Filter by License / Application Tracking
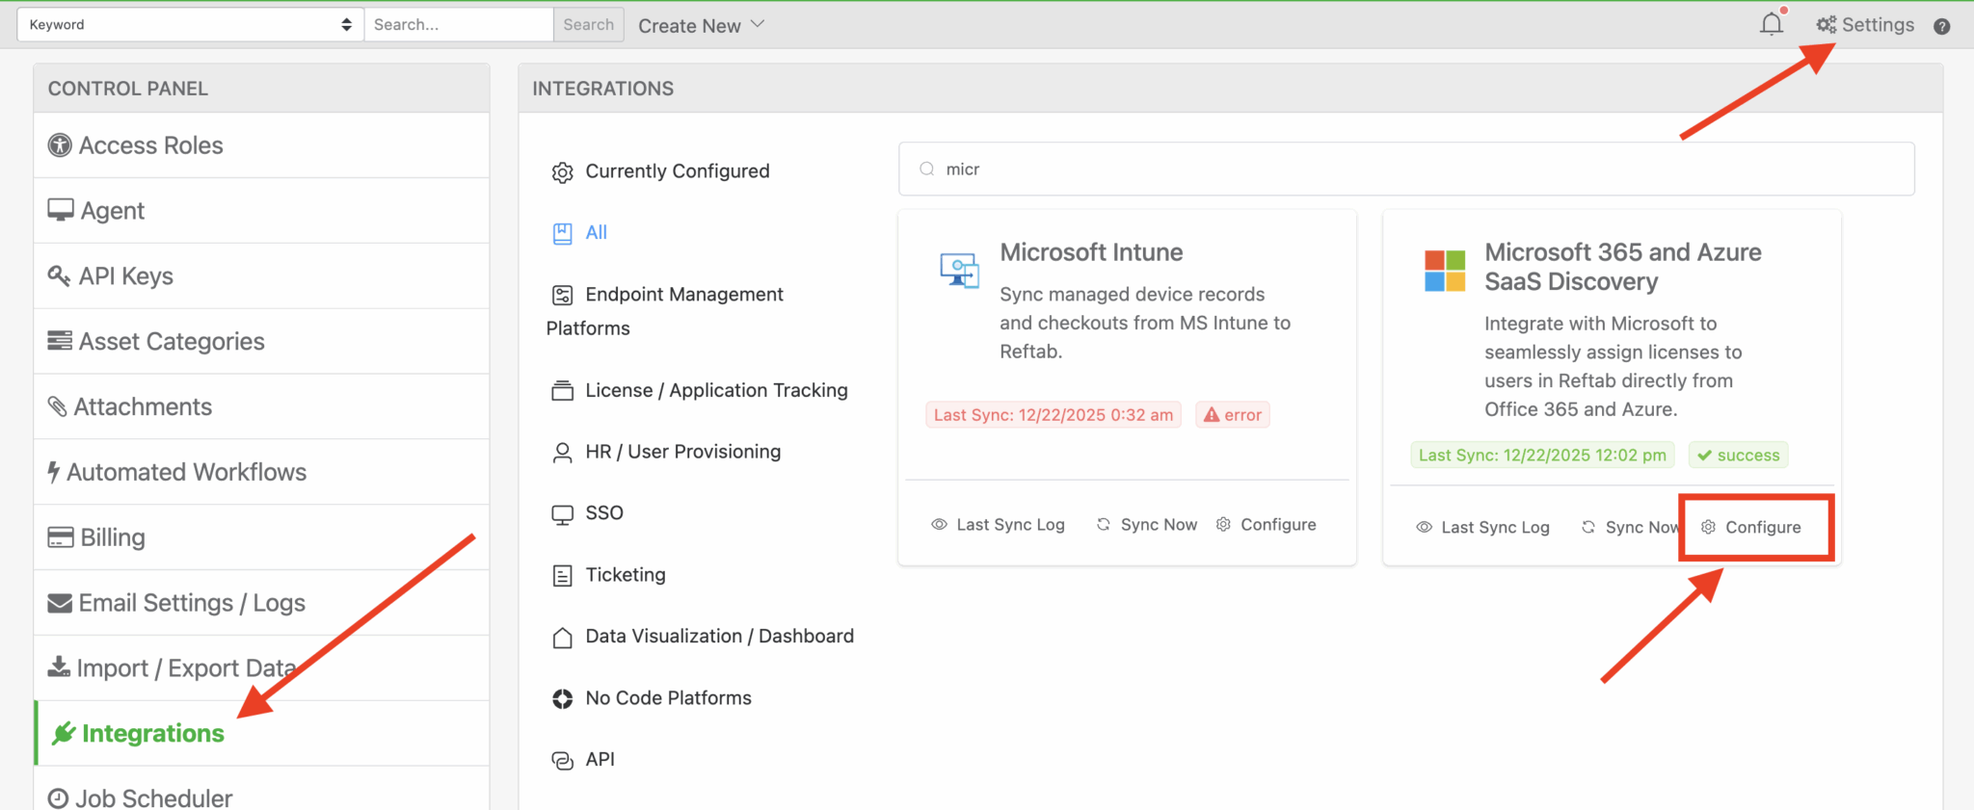 pos(700,390)
